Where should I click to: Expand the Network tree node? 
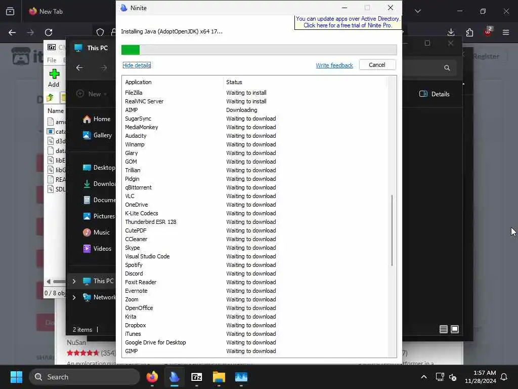[74, 297]
